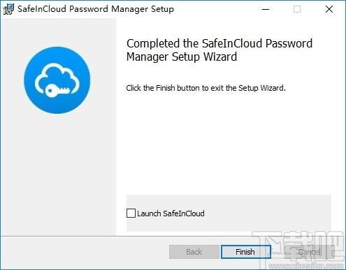This screenshot has height=270, width=346.
Task: Click the "Manager Setup Wizard" heading line
Action: 182,57
